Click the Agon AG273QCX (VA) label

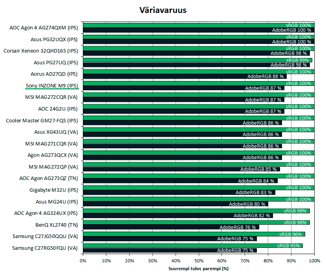pos(53,155)
